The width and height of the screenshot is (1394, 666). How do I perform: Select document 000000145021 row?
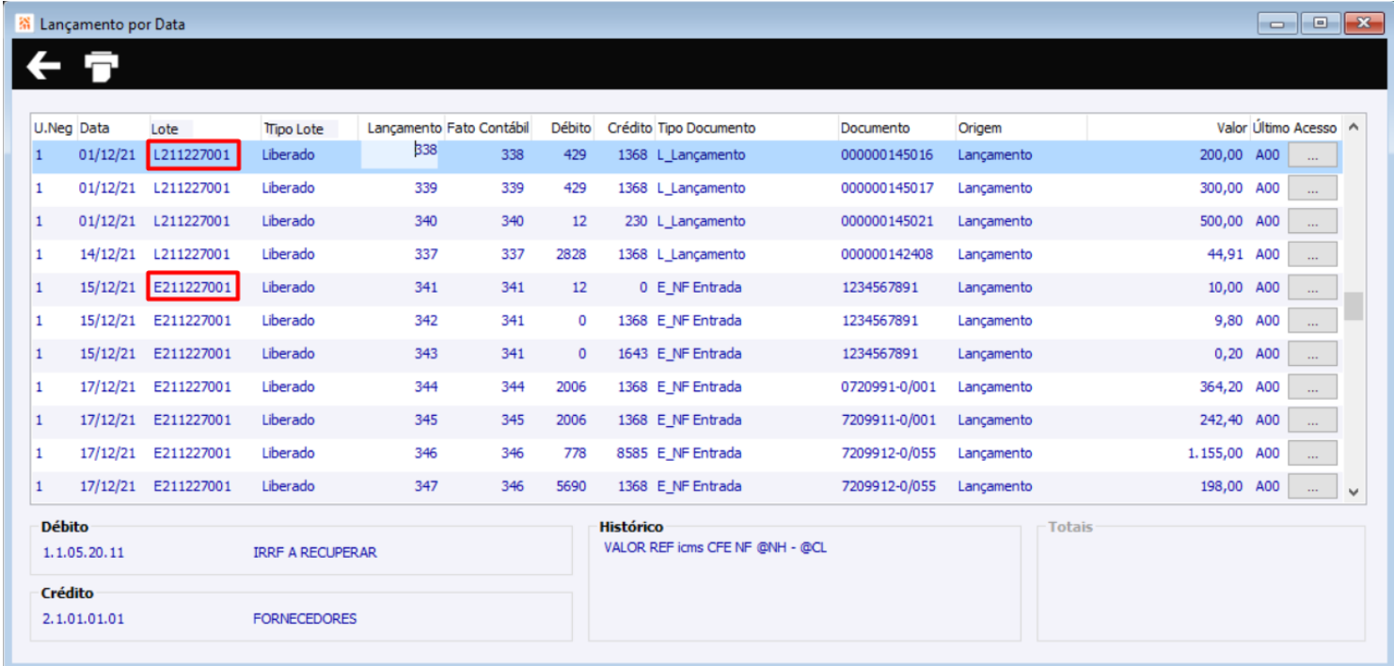[886, 221]
